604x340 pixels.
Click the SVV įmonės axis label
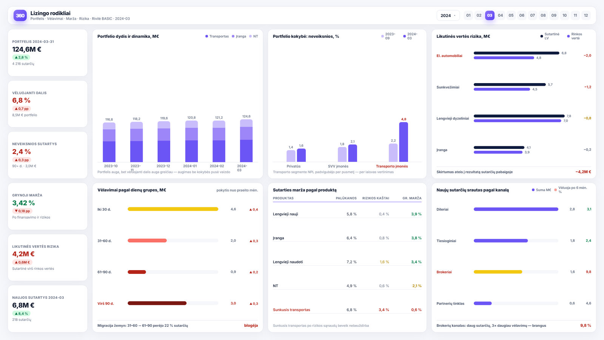tap(338, 166)
